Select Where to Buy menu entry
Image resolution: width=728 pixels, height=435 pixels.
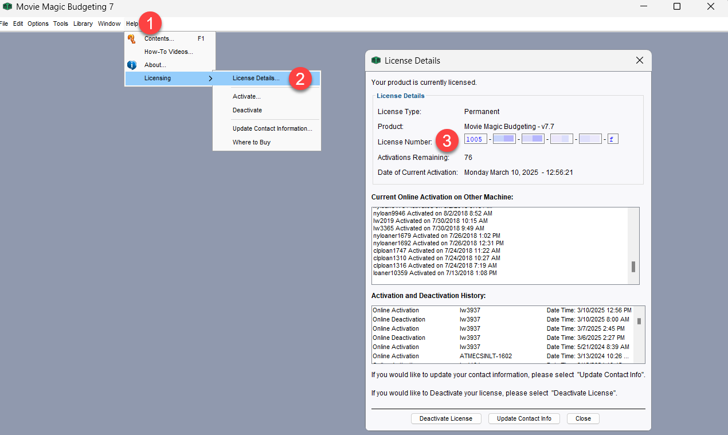(267, 142)
